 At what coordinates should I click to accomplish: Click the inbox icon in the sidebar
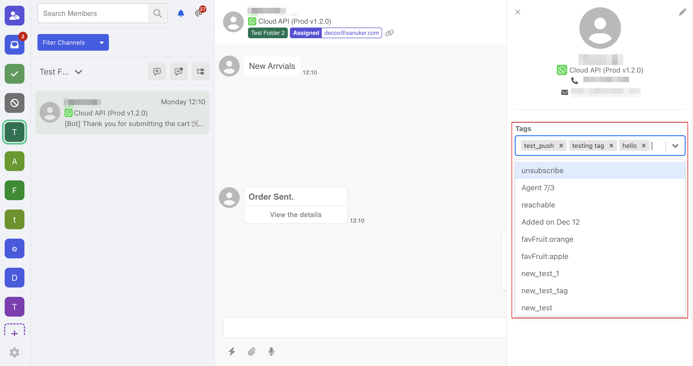tap(15, 45)
